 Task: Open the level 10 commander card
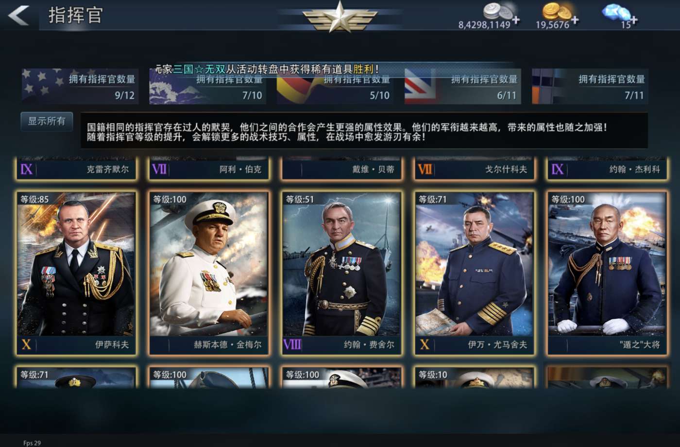coord(474,377)
